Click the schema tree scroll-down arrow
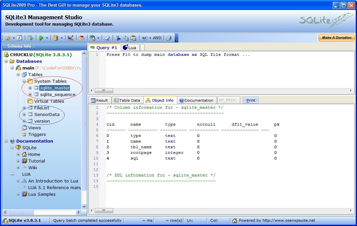Viewport: 357px width, 226px height. click(84, 206)
